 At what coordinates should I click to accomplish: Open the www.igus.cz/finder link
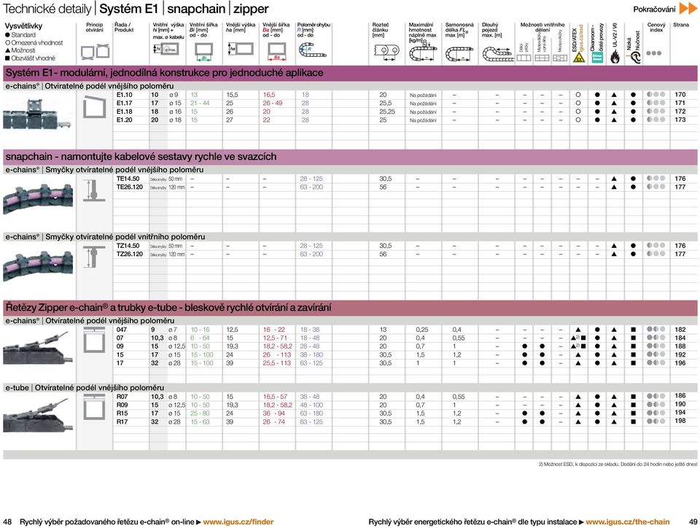pos(238,521)
